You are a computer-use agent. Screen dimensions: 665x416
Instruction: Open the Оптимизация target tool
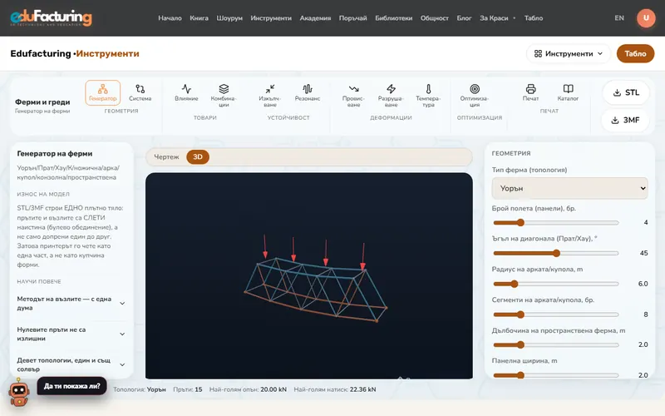(x=475, y=96)
